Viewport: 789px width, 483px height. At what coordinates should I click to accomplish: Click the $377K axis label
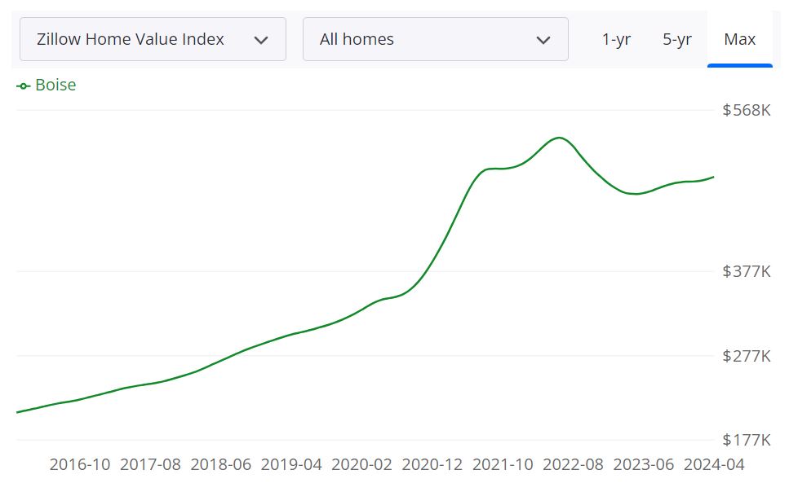pos(747,271)
